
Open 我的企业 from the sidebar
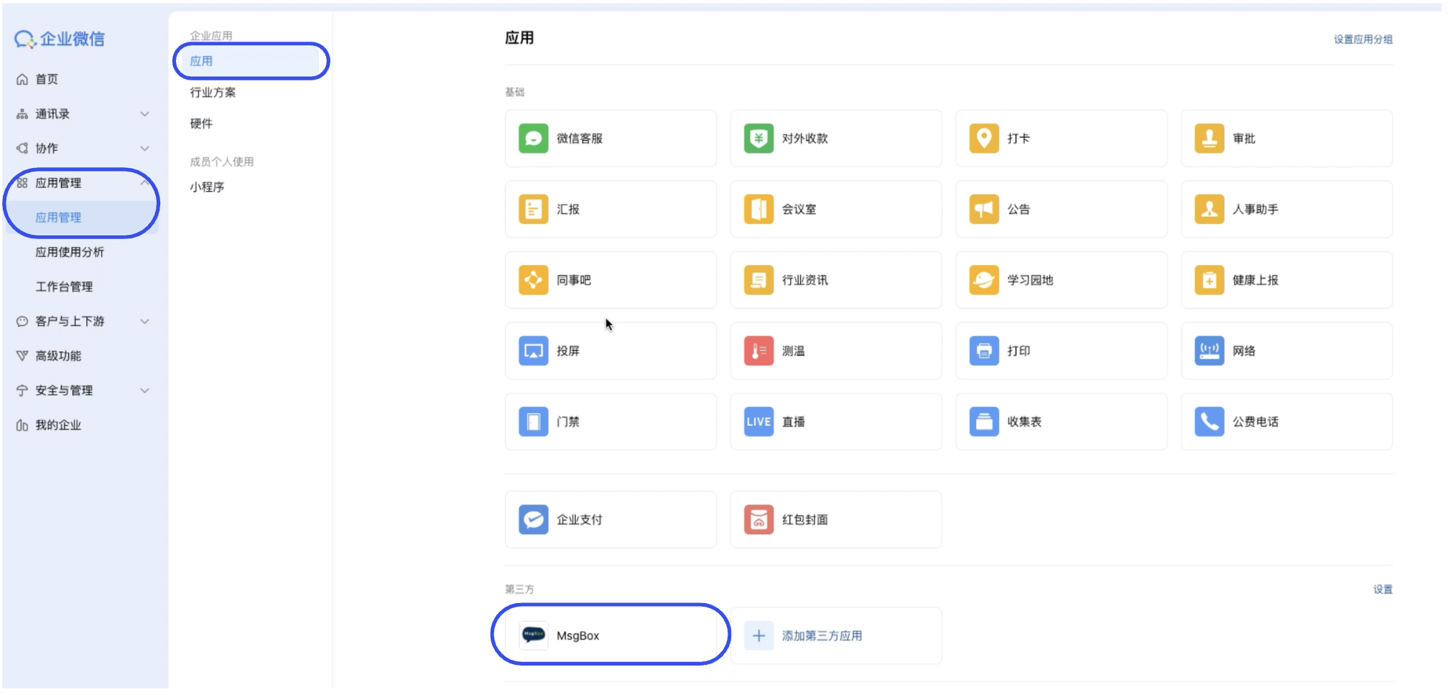[x=58, y=424]
